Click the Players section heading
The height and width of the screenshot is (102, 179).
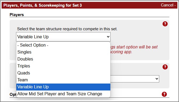coord(17,15)
